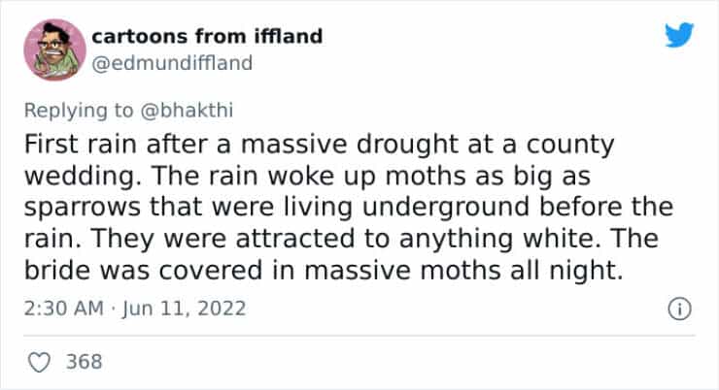This screenshot has width=719, height=390.
Task: Click the blue Twitter bird logo
Action: [x=680, y=37]
